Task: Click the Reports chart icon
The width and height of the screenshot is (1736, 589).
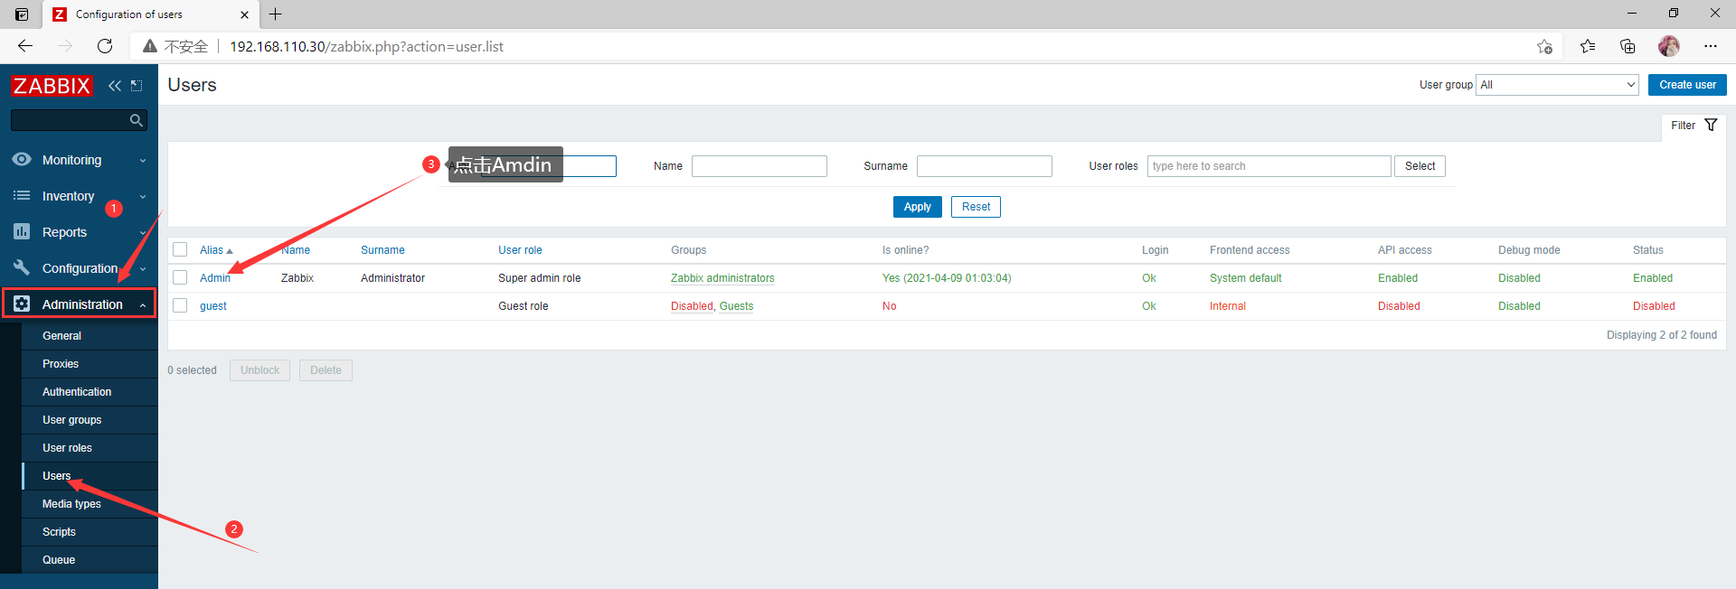Action: (x=22, y=232)
